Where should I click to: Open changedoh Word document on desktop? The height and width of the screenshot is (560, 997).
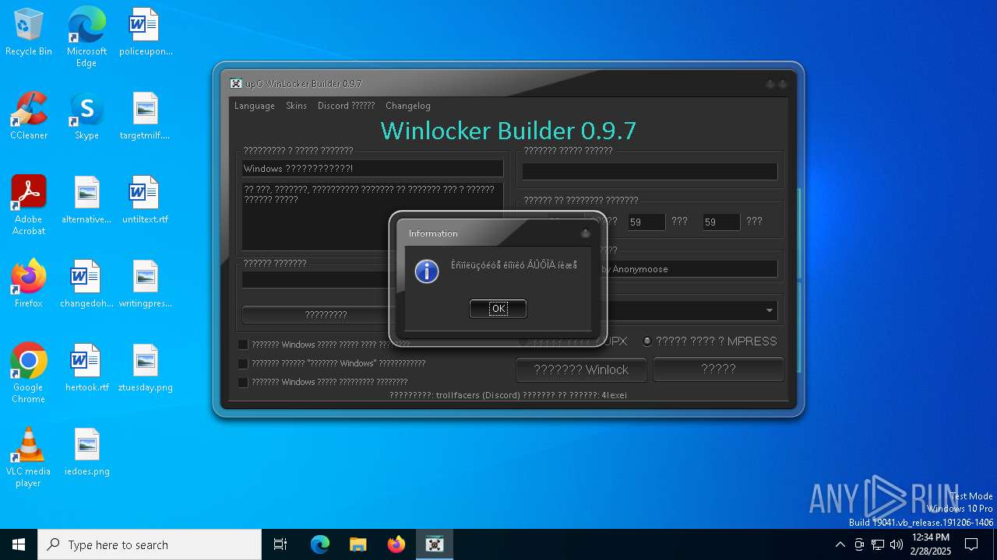click(86, 285)
